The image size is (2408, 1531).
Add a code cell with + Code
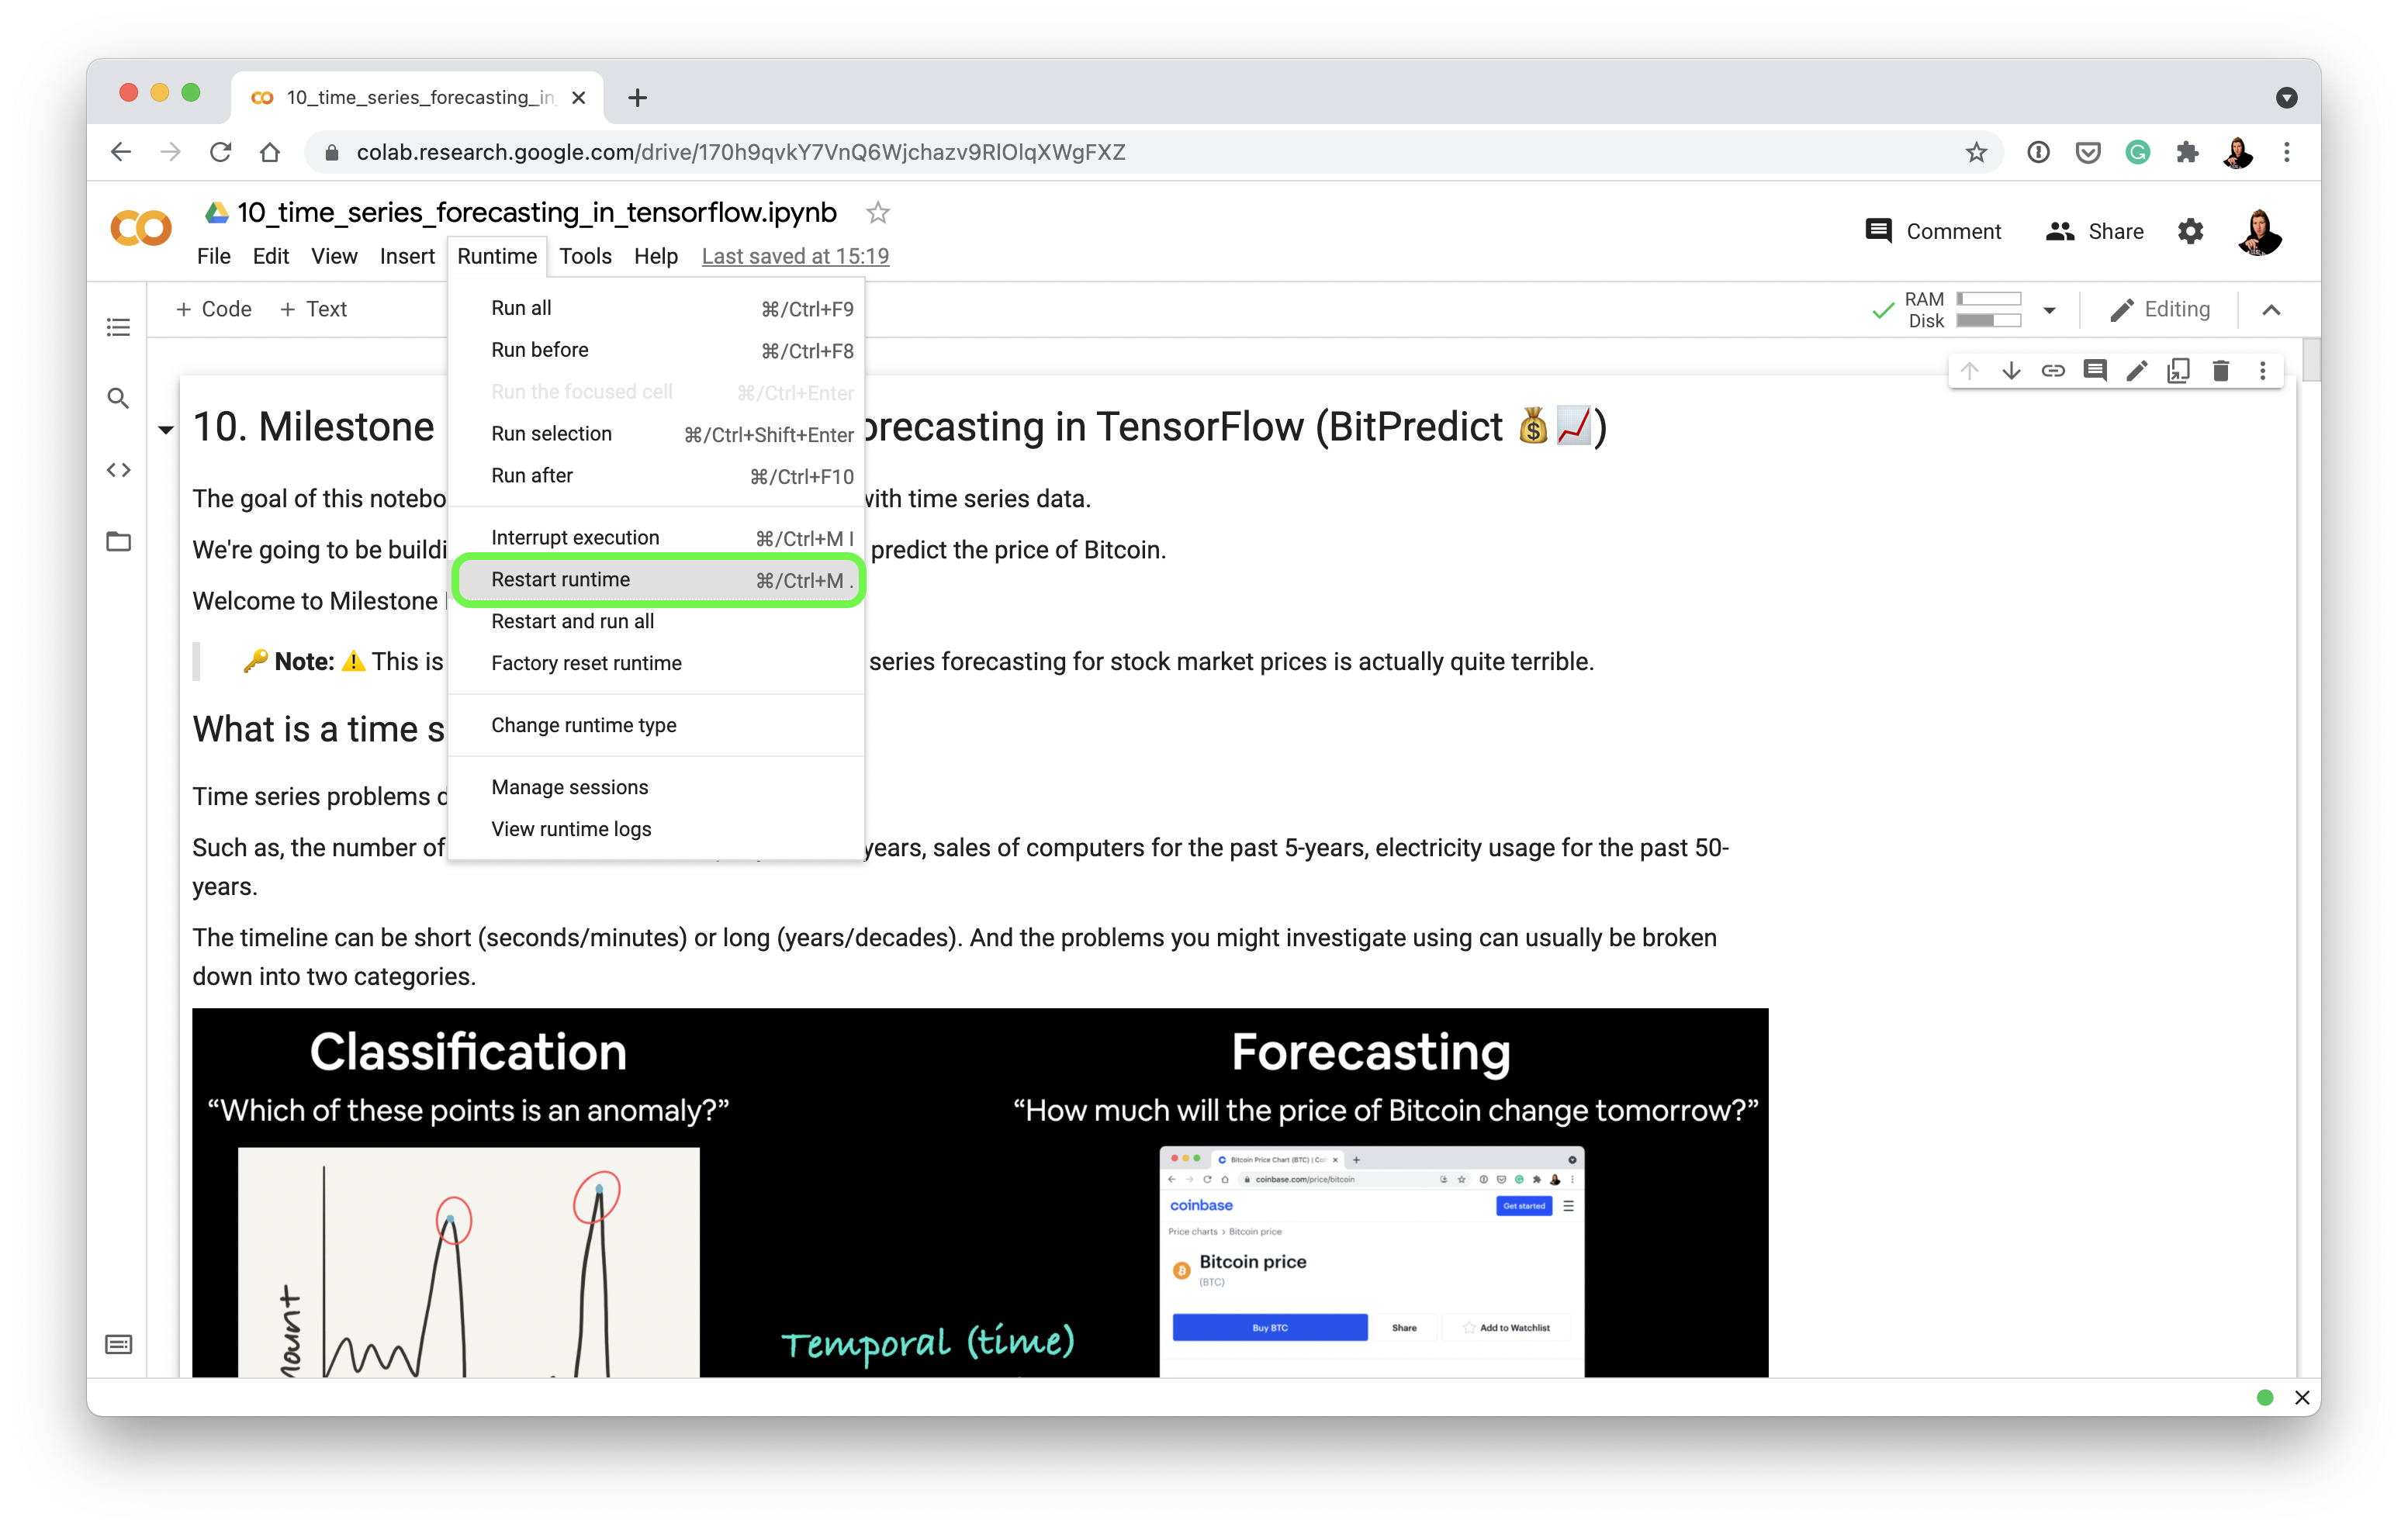tap(213, 309)
